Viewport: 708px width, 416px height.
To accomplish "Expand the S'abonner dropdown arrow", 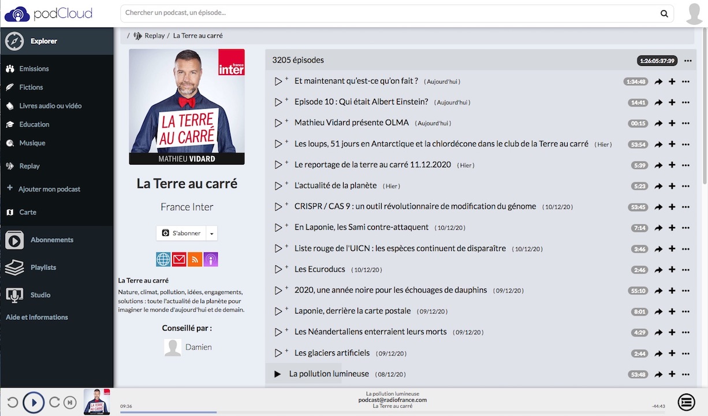I will [211, 233].
